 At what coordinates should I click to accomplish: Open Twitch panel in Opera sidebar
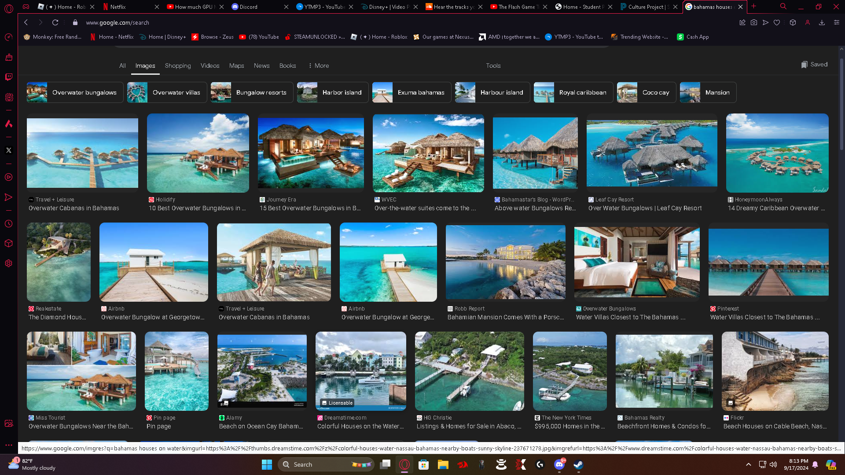tap(8, 77)
